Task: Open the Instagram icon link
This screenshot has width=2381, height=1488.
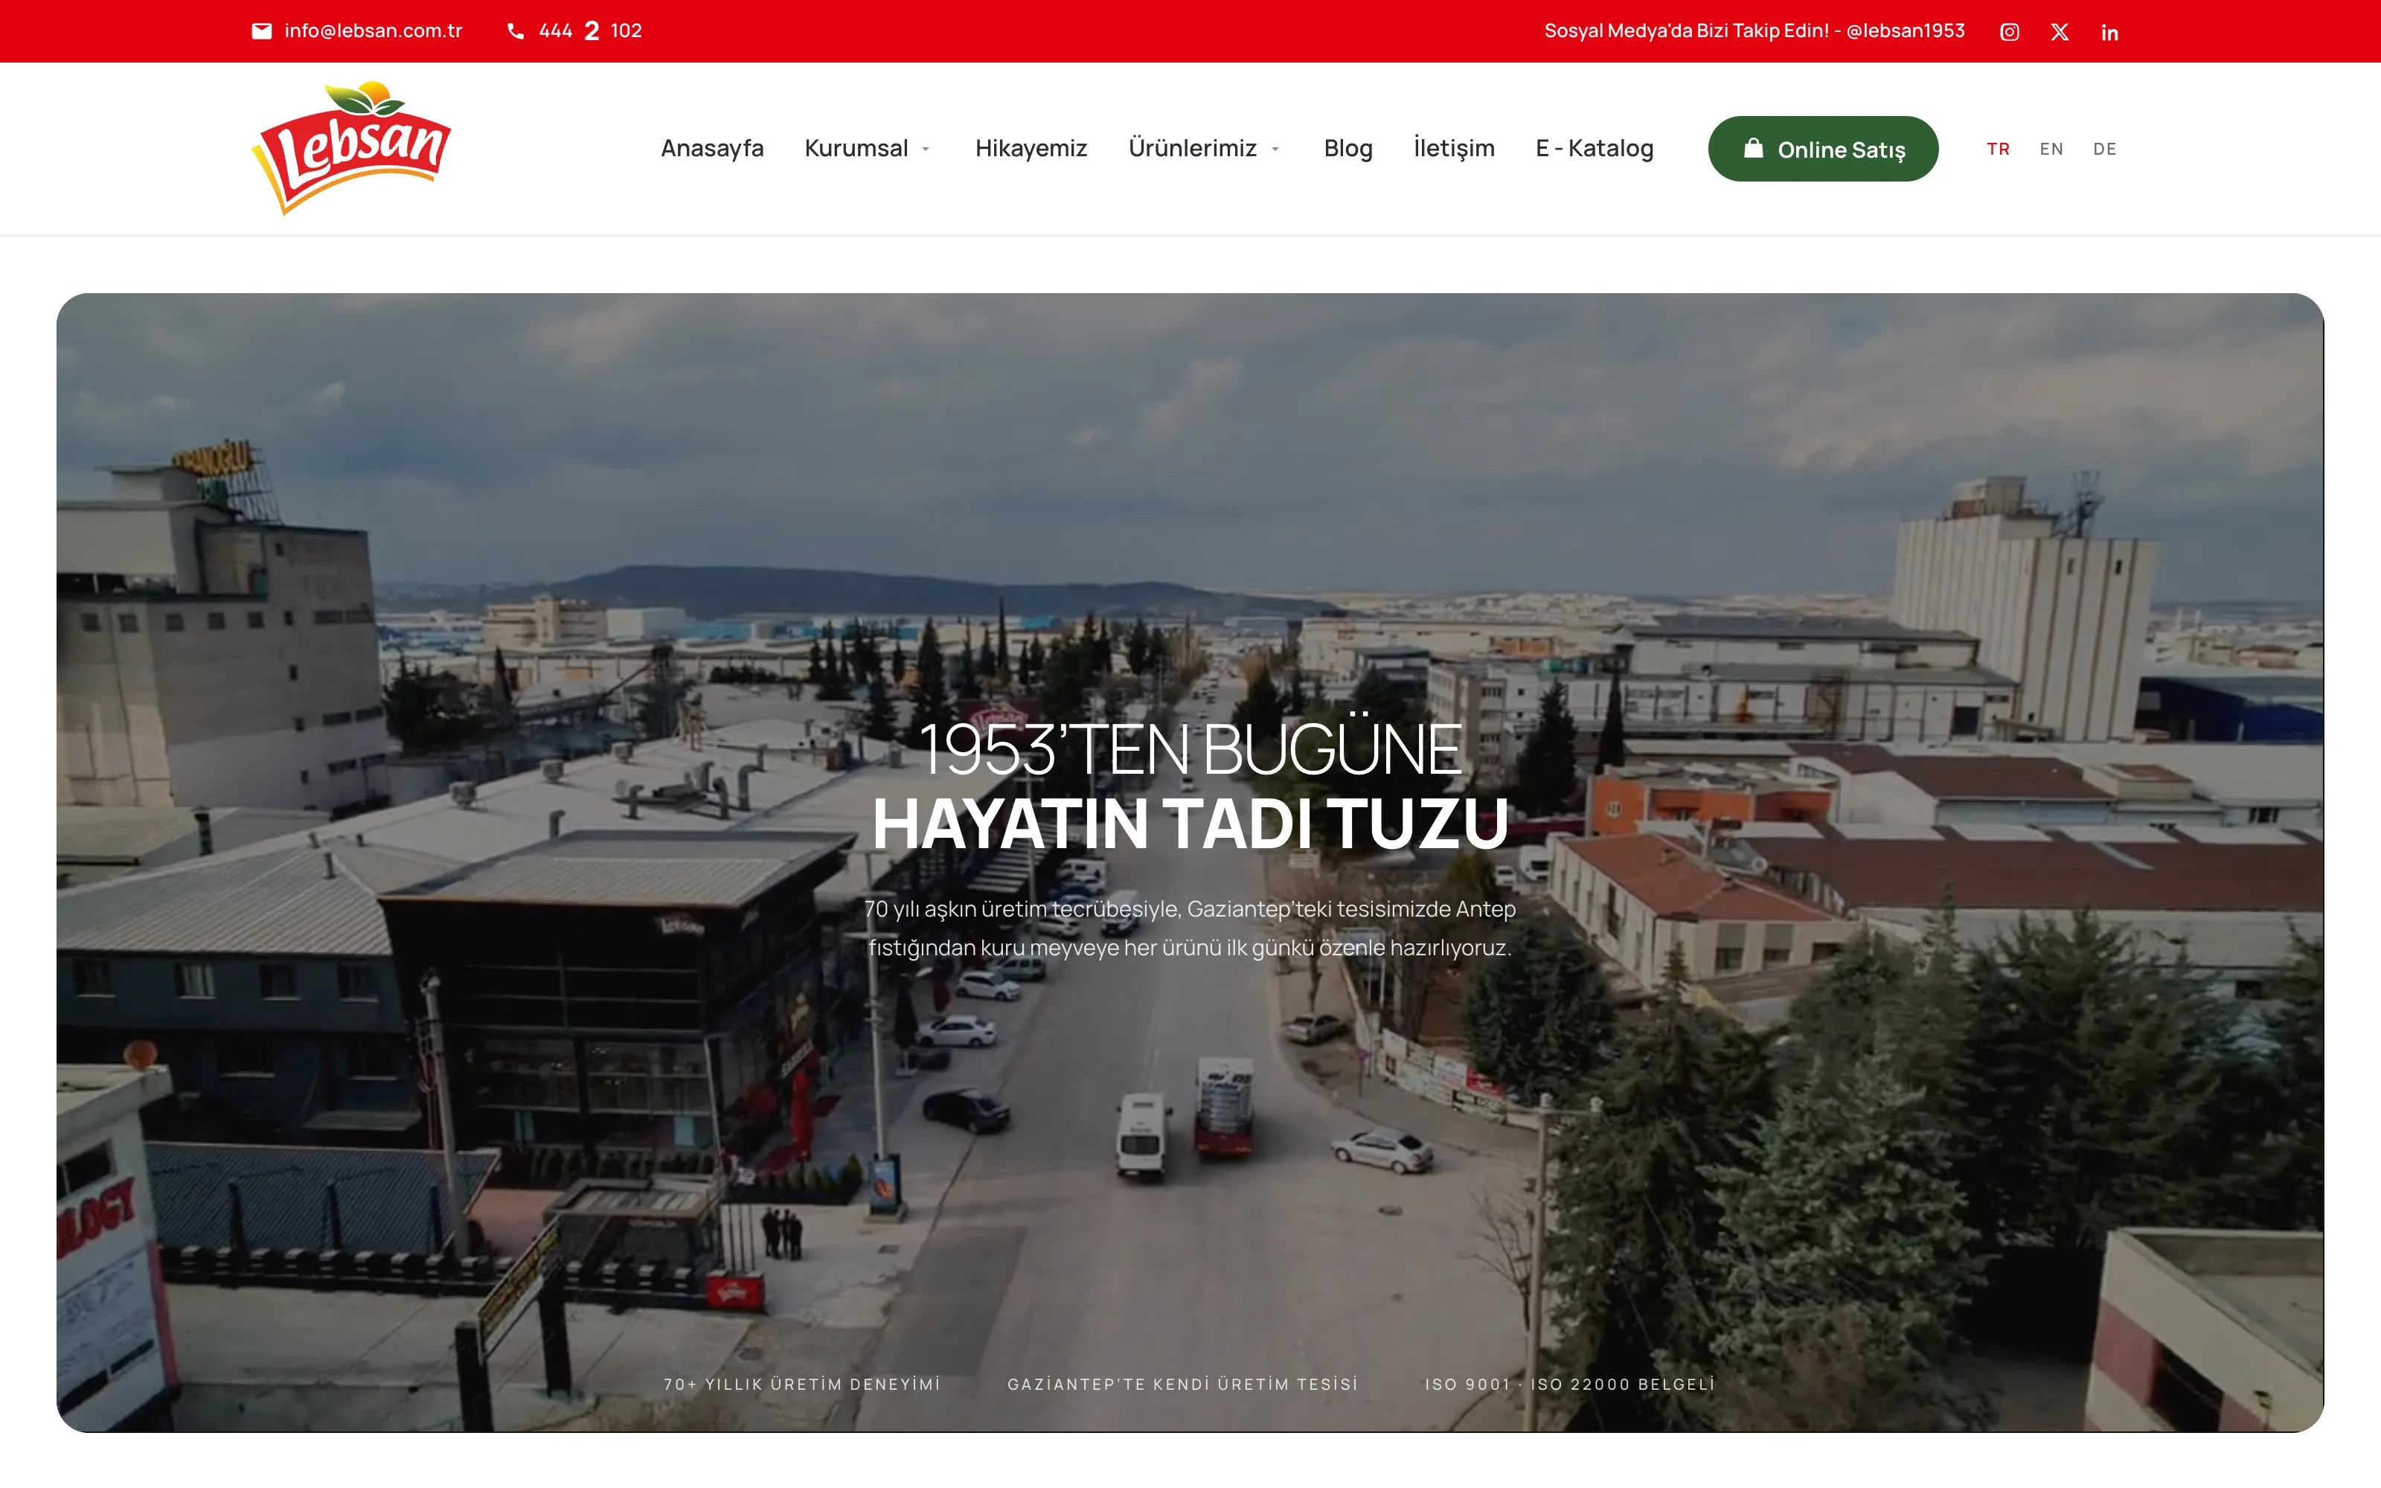Action: click(2009, 31)
